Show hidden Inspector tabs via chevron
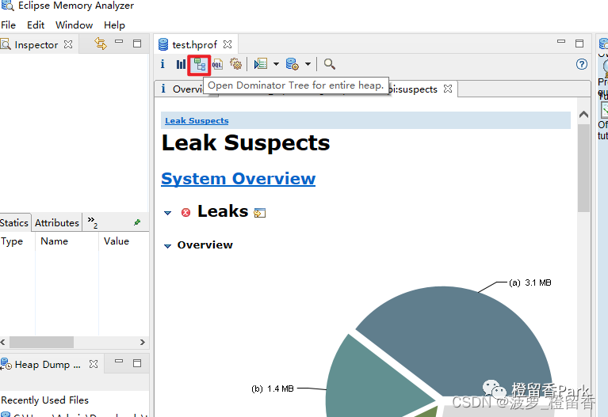This screenshot has width=608, height=417. pos(92,222)
